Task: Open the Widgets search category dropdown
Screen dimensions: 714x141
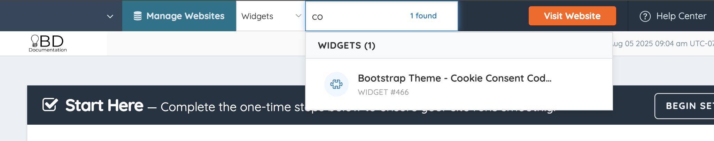Action: click(x=271, y=16)
